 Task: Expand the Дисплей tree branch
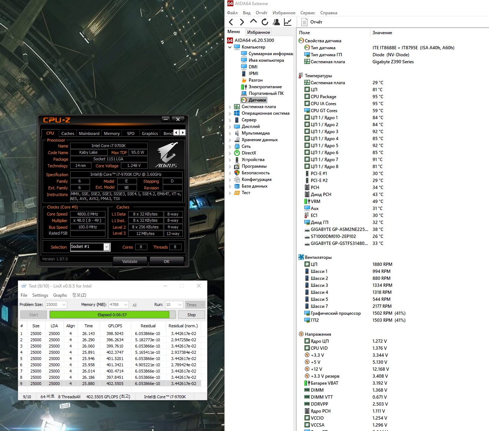click(230, 127)
